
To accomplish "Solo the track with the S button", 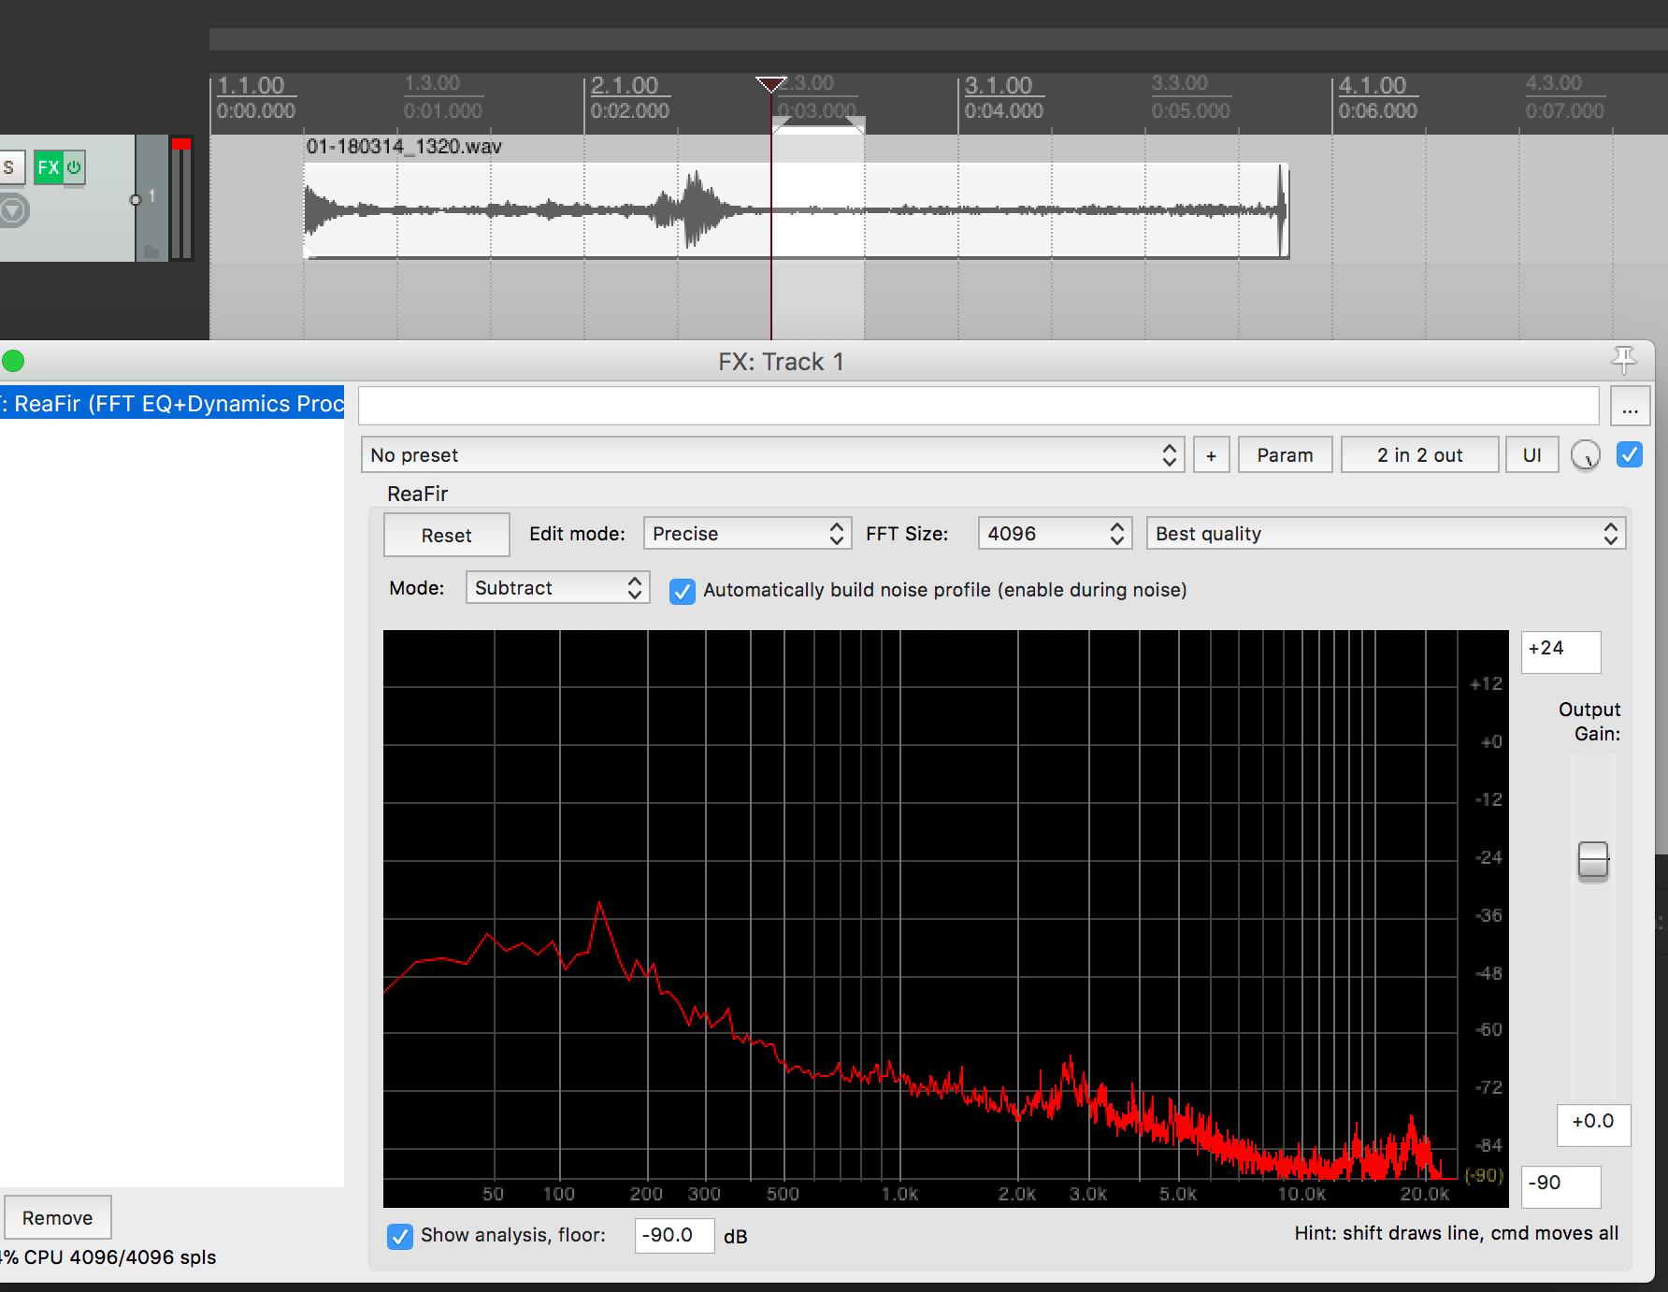I will coord(9,168).
